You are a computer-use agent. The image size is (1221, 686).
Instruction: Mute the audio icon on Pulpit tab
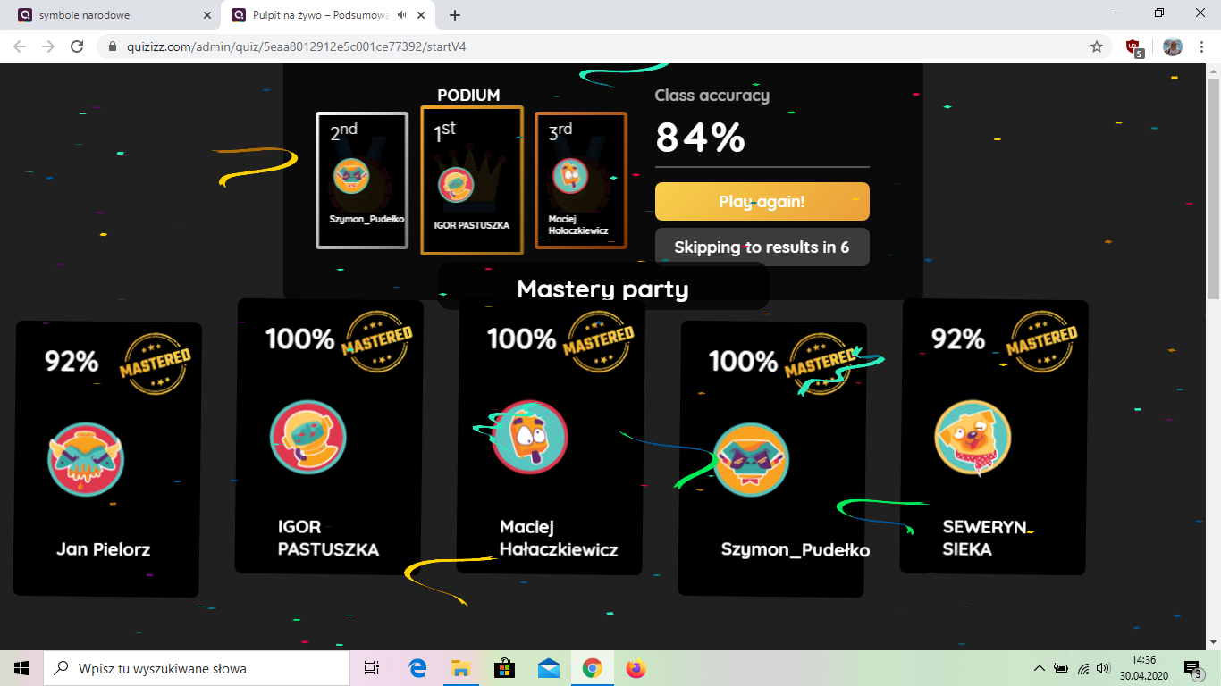[x=403, y=15]
